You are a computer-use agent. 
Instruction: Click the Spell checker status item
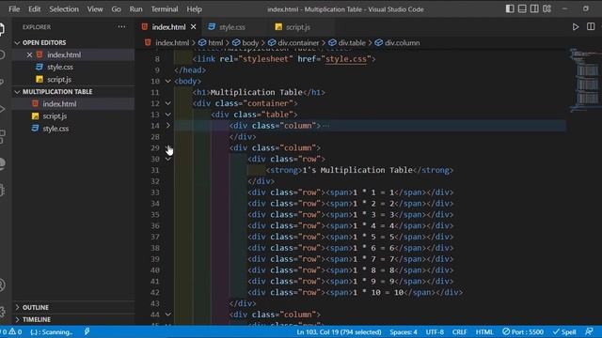[x=564, y=331]
